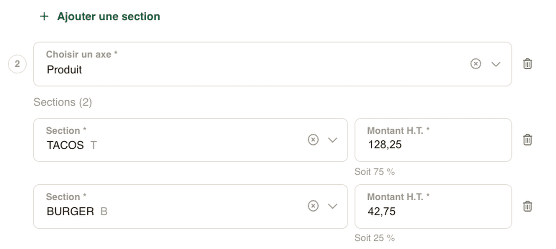Clear the BURGER section selection
Viewport: 556px width, 249px height.
(313, 206)
